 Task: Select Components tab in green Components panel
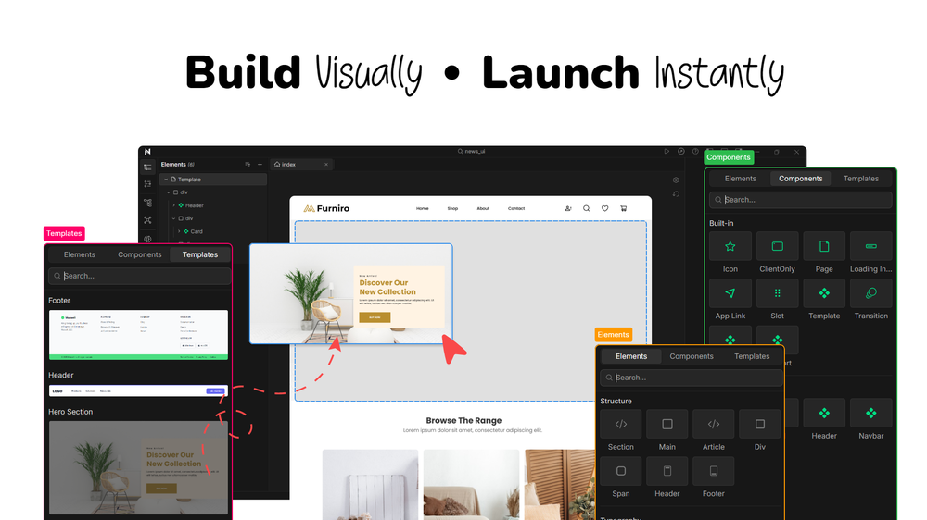801,179
